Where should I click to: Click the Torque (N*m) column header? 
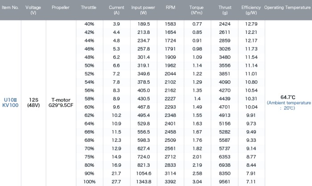tap(197, 10)
